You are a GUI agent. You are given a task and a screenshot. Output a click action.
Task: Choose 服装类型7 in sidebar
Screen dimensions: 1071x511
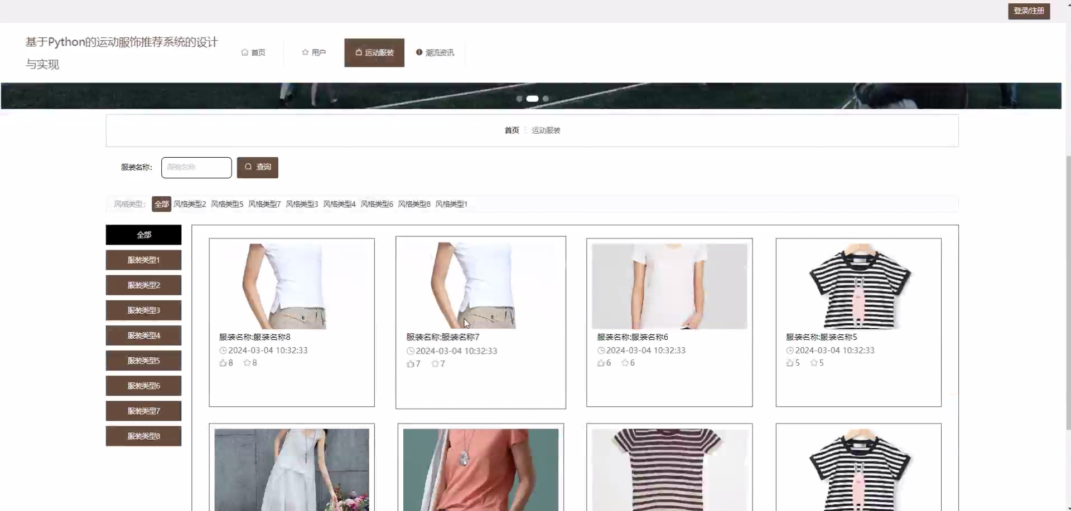(x=143, y=411)
